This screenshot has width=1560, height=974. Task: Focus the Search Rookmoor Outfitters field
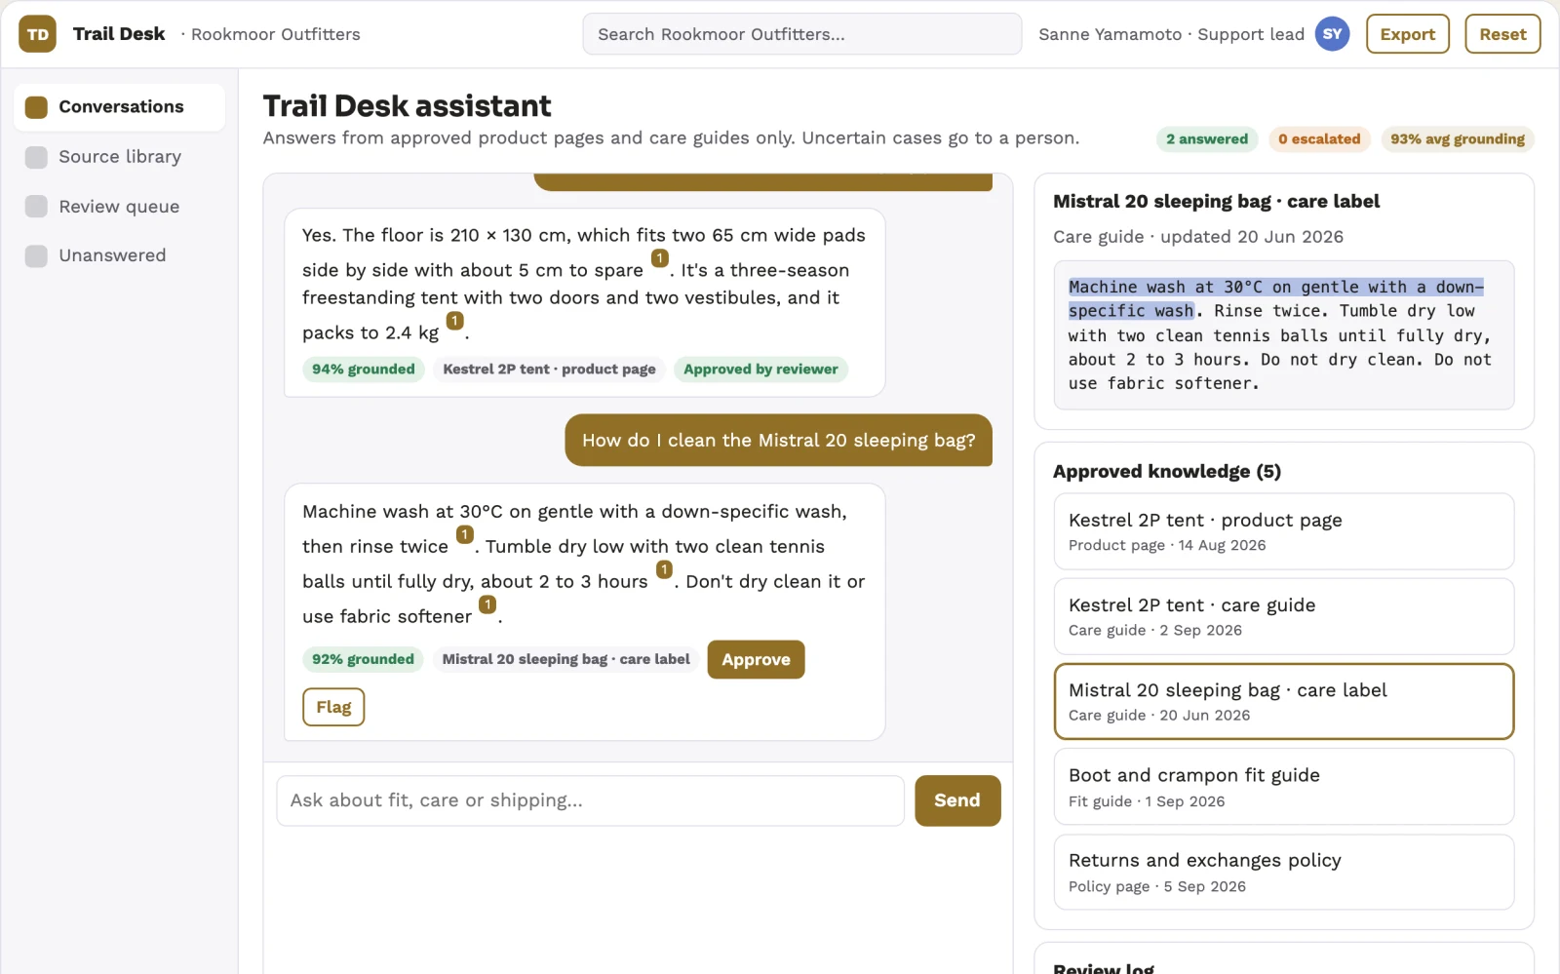click(801, 34)
